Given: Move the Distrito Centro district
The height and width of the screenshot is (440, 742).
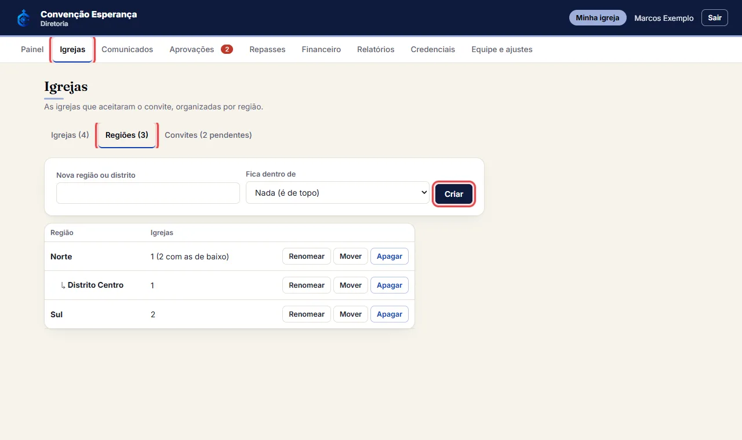Looking at the screenshot, I should coord(351,285).
